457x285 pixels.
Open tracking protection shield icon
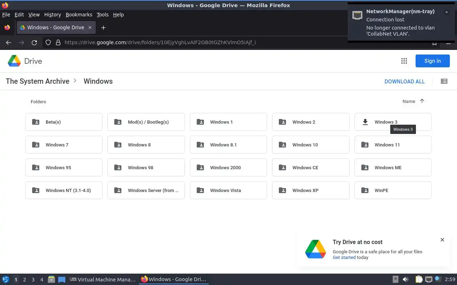click(48, 42)
